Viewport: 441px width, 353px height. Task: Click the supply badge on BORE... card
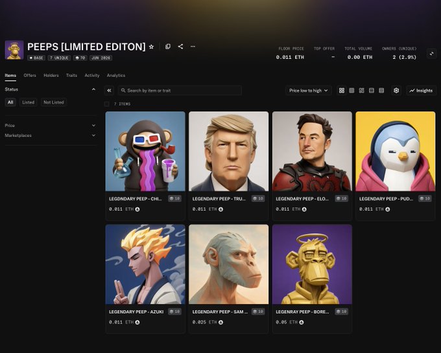coord(341,312)
